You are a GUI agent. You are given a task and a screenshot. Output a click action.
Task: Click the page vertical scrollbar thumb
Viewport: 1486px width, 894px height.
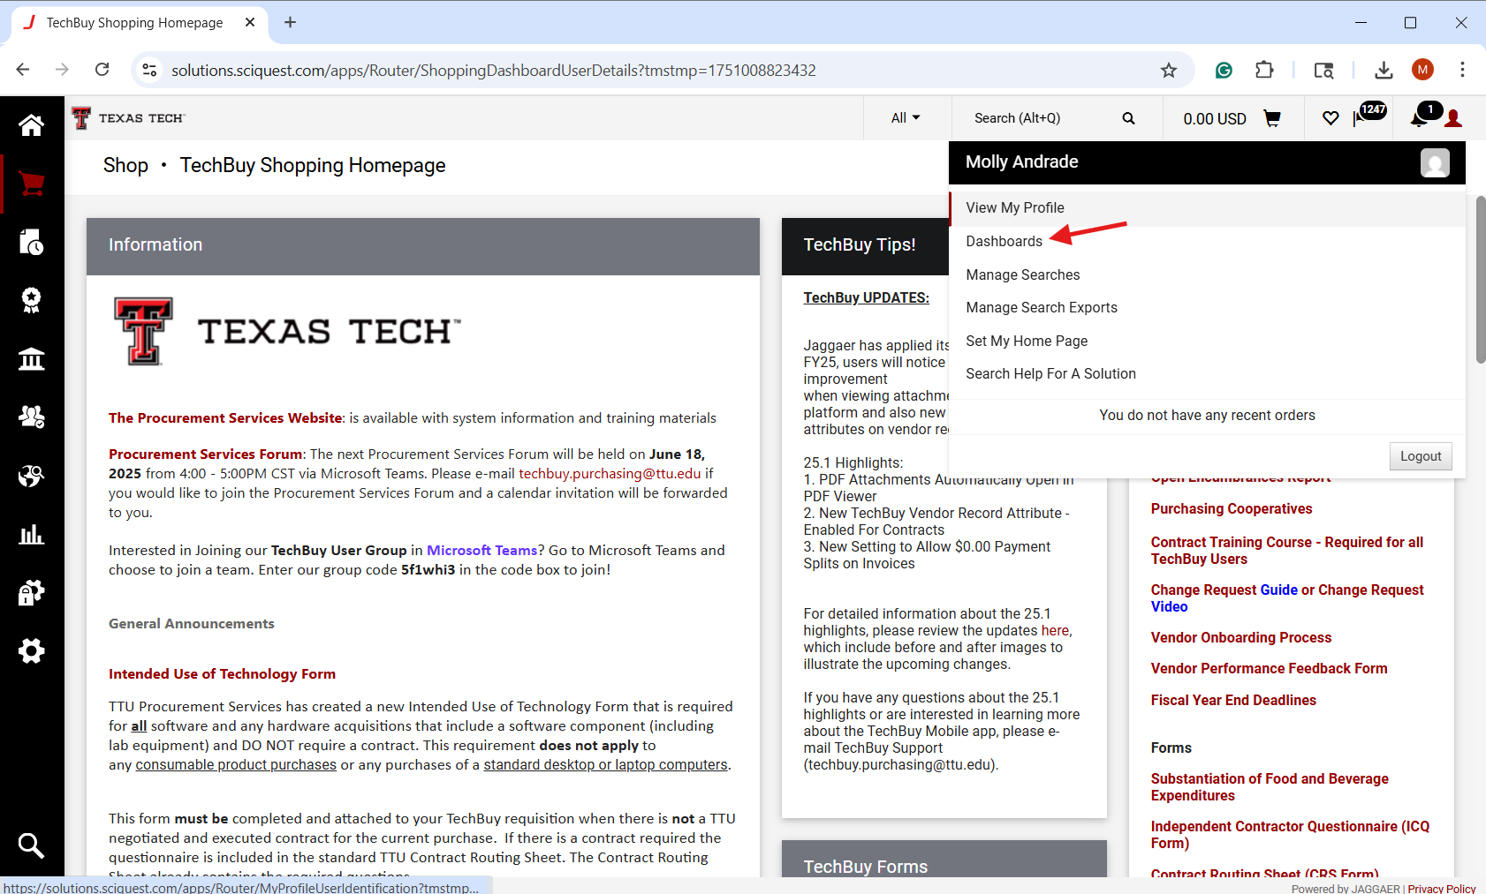click(1480, 280)
